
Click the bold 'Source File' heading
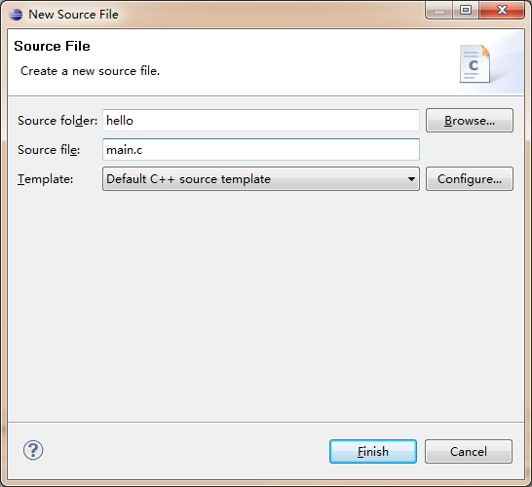coord(52,46)
